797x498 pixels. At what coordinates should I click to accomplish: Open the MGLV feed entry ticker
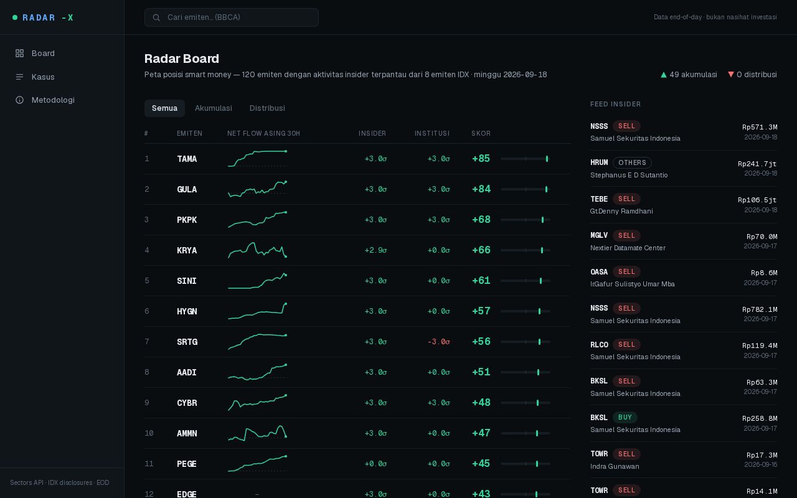click(599, 235)
